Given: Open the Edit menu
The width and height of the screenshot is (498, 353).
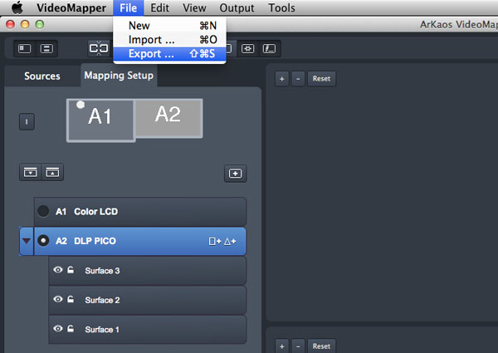Looking at the screenshot, I should tap(159, 7).
